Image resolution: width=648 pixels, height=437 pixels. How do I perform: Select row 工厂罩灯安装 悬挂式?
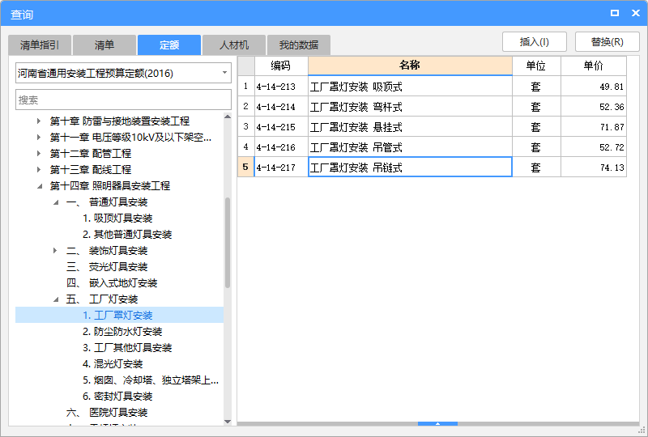click(x=410, y=127)
